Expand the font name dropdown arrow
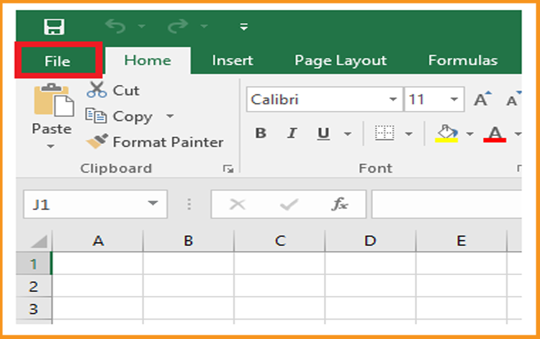540x339 pixels. tap(393, 99)
